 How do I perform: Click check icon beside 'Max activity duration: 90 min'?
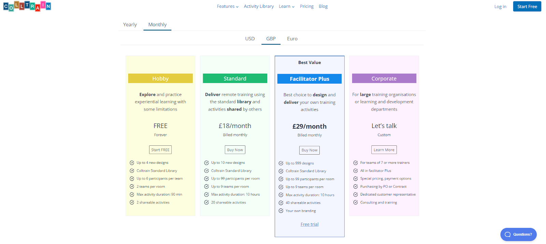pos(132,195)
